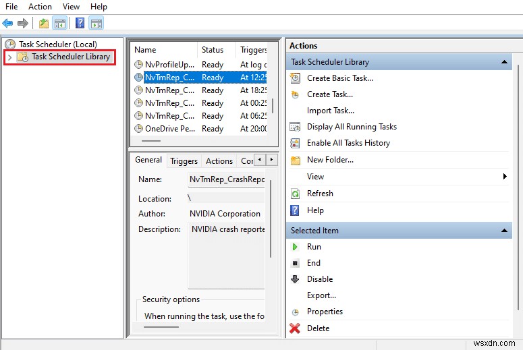Toggle the Show/Hide Action Pane icon
The width and height of the screenshot is (523, 350).
click(x=97, y=24)
